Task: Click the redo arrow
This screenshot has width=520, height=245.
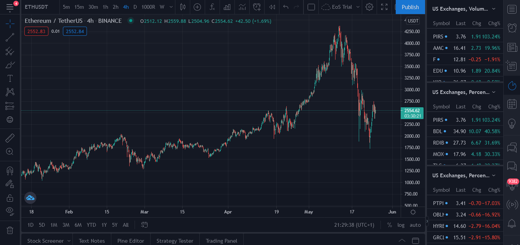Action: 297,7
